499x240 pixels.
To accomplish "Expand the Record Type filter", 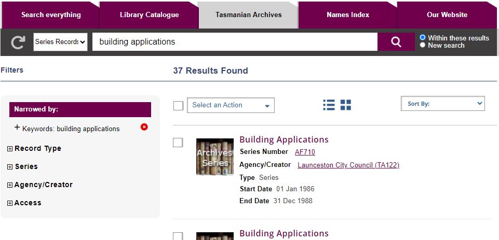I will (x=10, y=149).
